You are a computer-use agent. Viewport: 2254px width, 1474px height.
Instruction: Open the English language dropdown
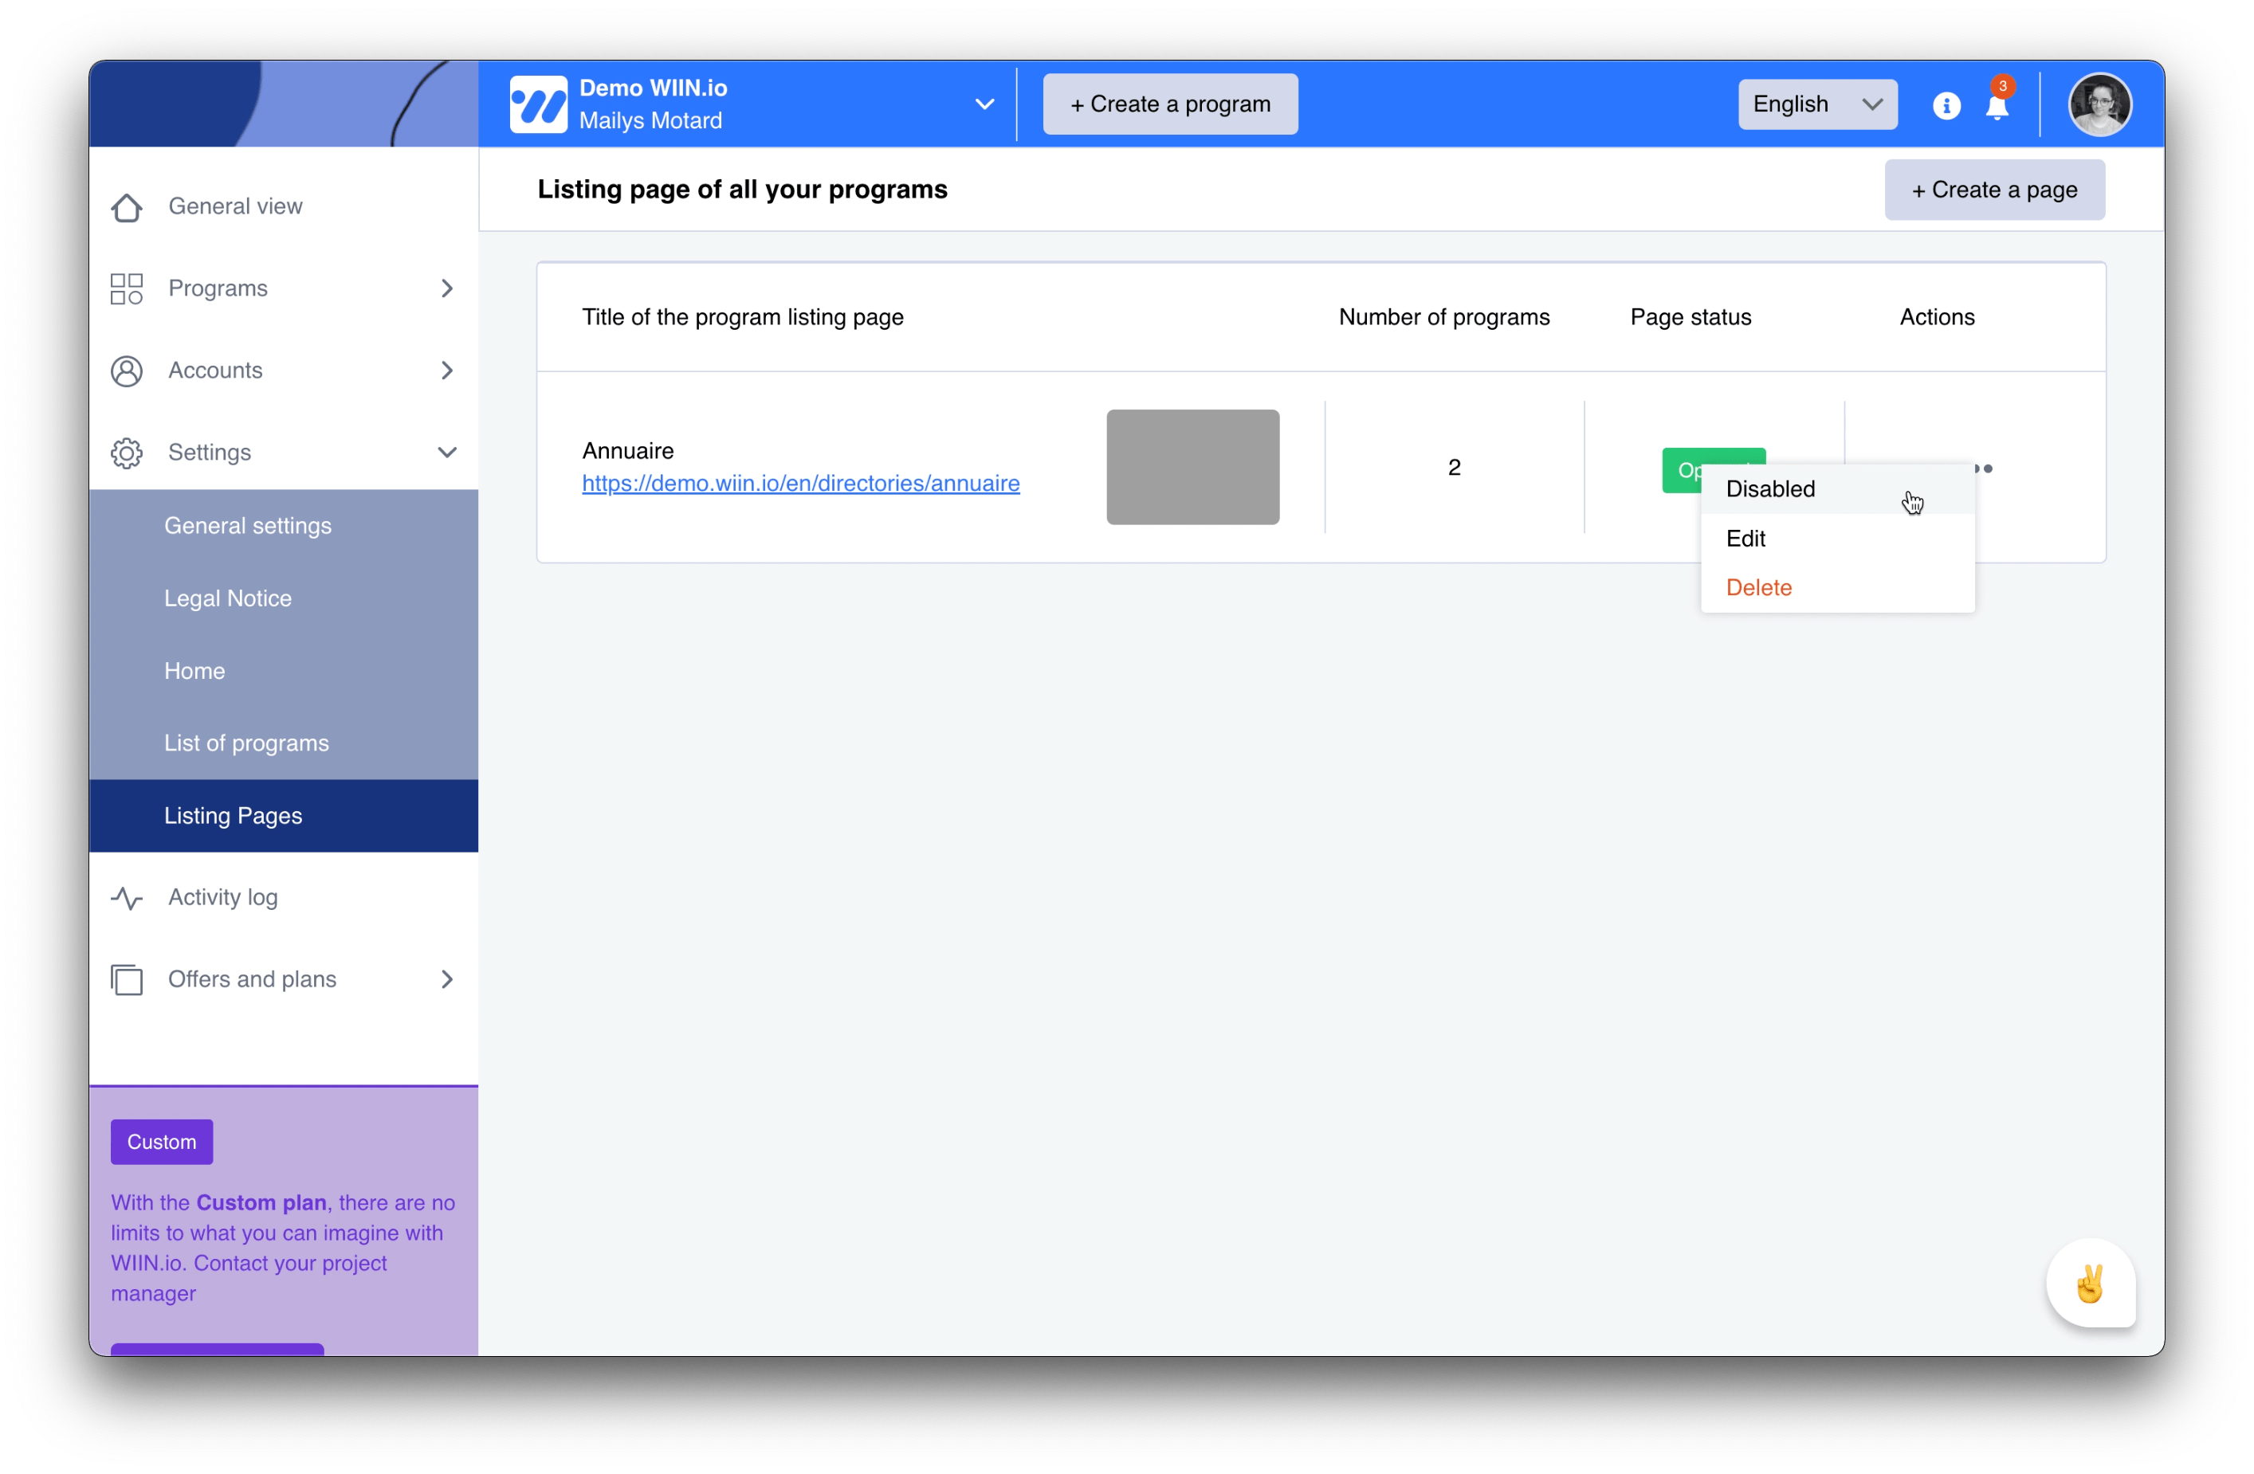point(1816,104)
